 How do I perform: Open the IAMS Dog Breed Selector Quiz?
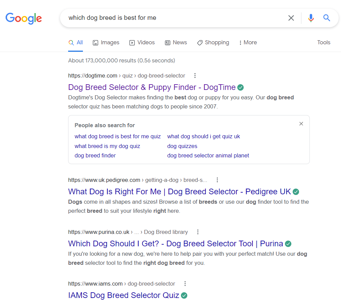point(124,295)
